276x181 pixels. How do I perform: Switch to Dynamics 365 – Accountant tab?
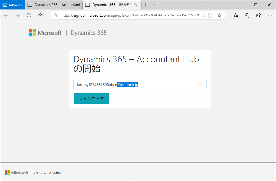54,5
